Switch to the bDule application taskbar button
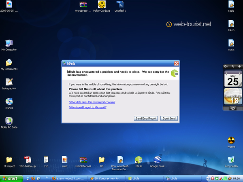Image resolution: width=243 pixels, height=182 pixels. [145, 179]
